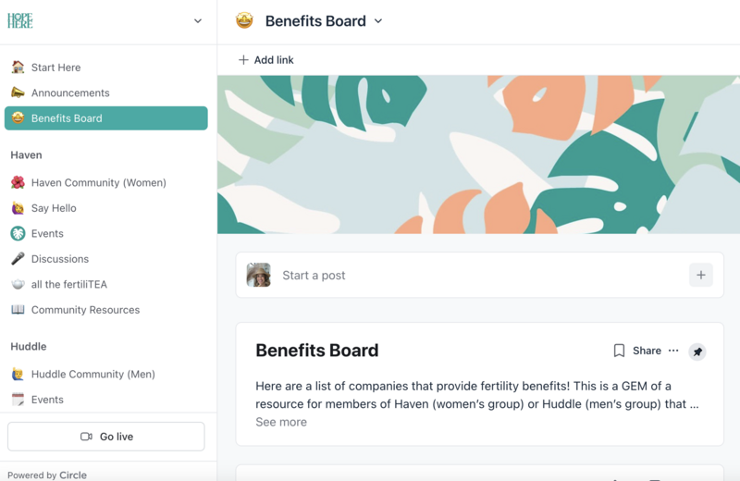Click the Hope Here logo
740x481 pixels.
(20, 20)
